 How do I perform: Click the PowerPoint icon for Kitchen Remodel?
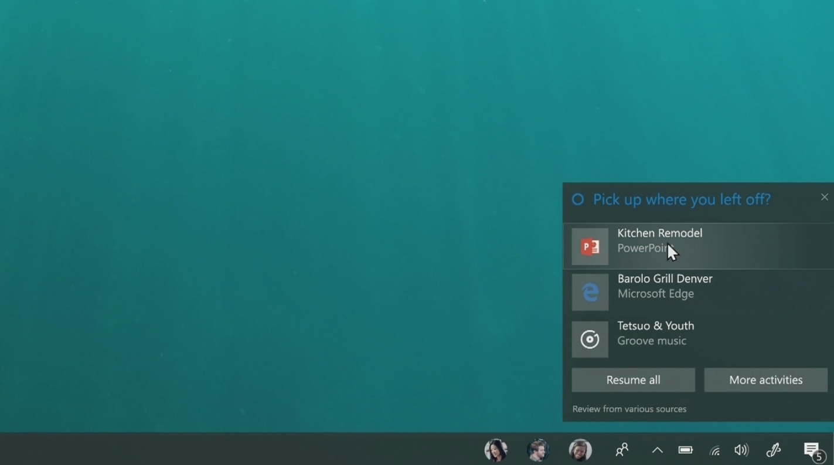[590, 247]
